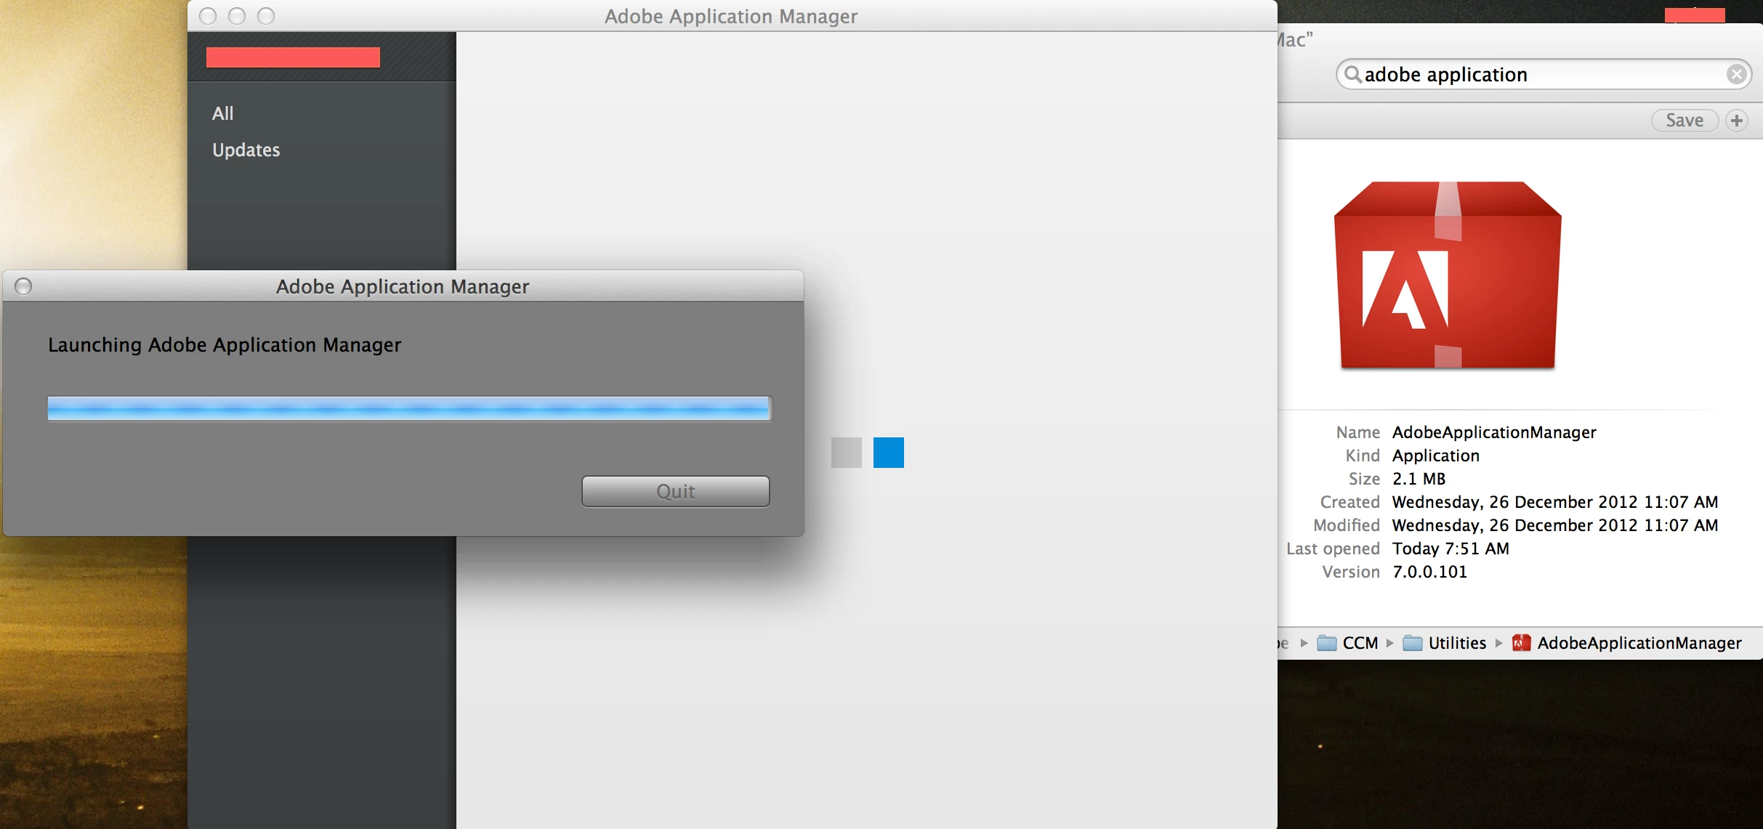
Task: Select All in the sidebar
Action: pyautogui.click(x=223, y=113)
